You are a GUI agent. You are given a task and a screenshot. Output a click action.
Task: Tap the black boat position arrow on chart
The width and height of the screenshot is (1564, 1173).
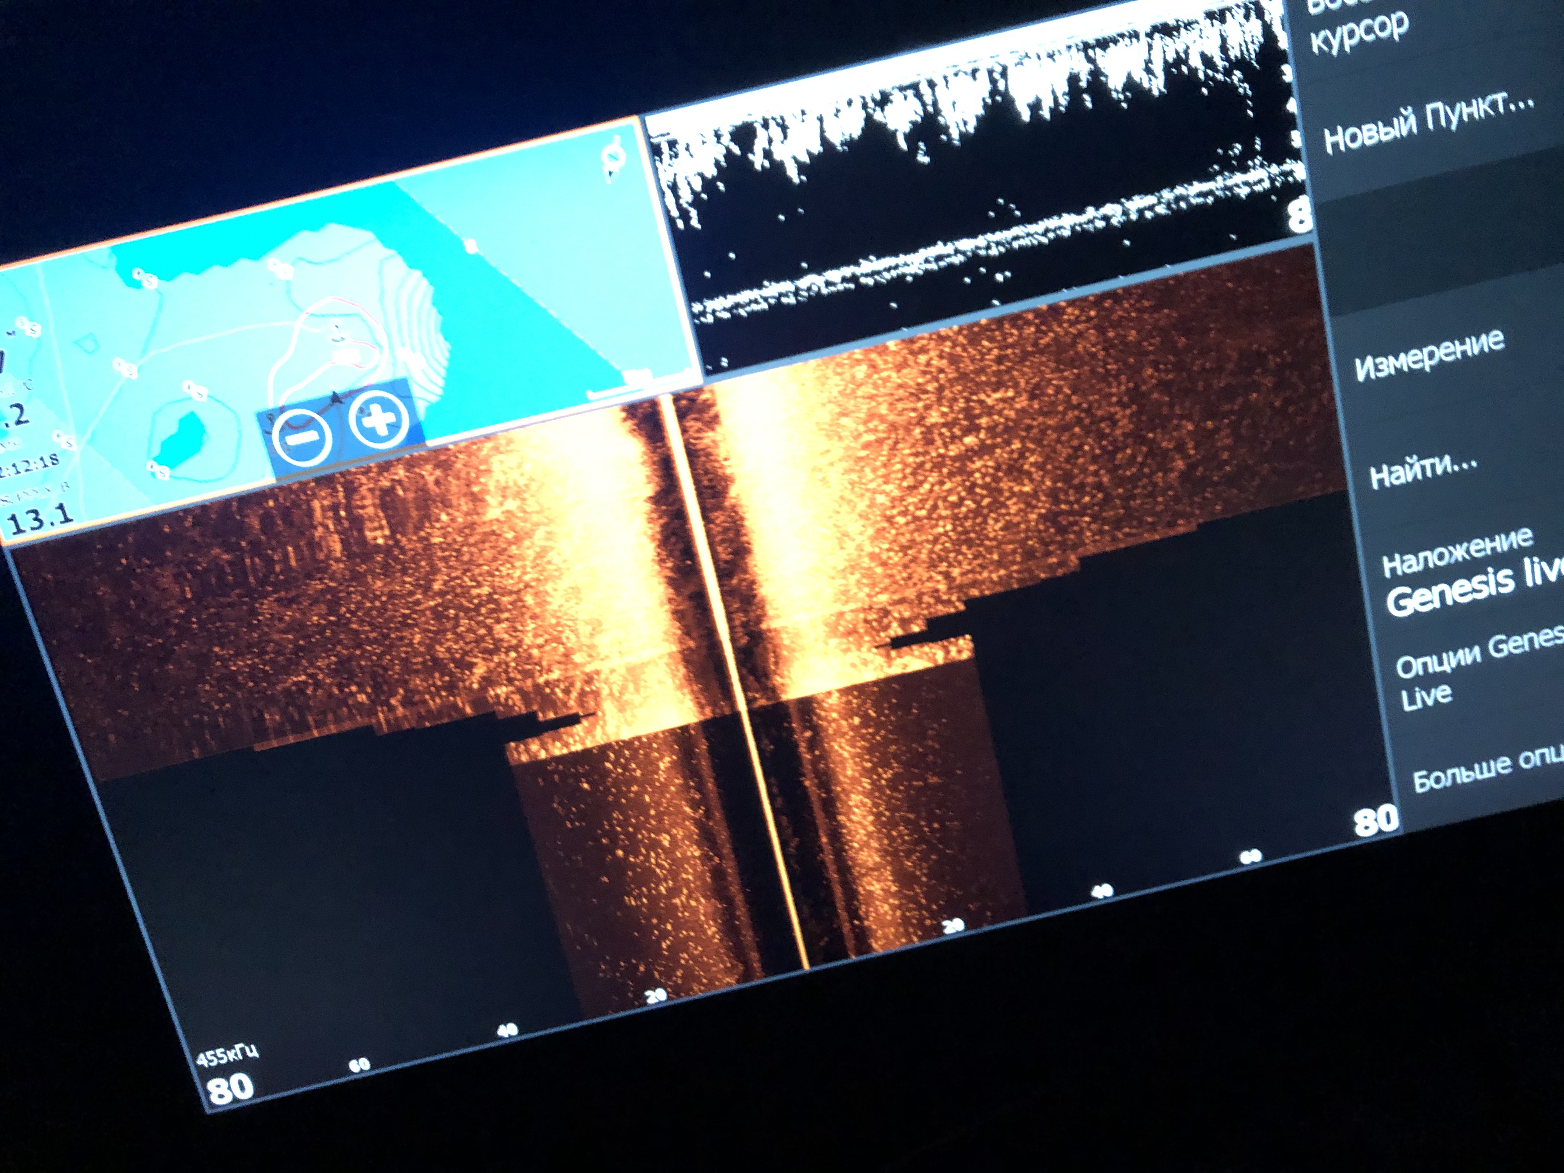[x=337, y=398]
